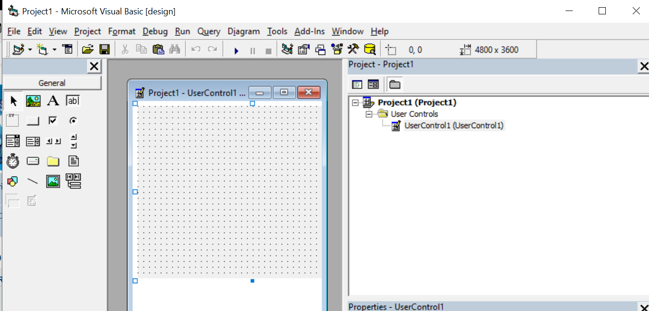The height and width of the screenshot is (311, 649).
Task: Select the vertical scroll bar tool
Action: coord(73,141)
